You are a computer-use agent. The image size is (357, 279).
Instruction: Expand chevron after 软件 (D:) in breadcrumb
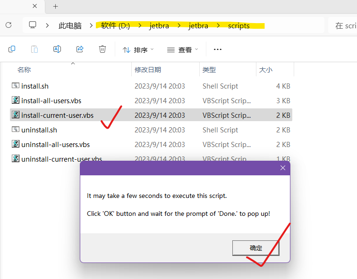click(x=140, y=25)
